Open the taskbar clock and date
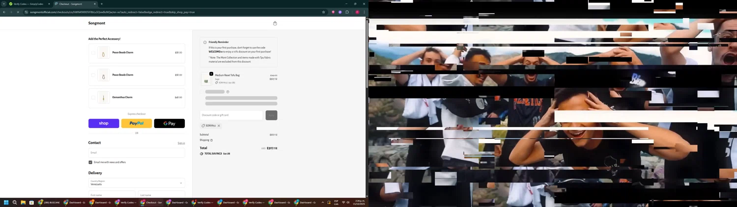This screenshot has width=737, height=207. point(360,203)
